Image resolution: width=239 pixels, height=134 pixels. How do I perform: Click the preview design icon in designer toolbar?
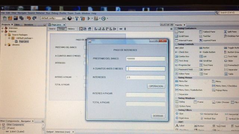[x=90, y=29]
